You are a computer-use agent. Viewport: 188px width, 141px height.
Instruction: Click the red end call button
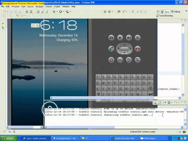point(137,49)
